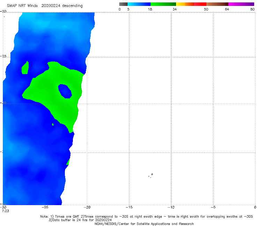Click the latitude label '-25' on left axis
Screen dimensions: 258x226
tap(3, 56)
